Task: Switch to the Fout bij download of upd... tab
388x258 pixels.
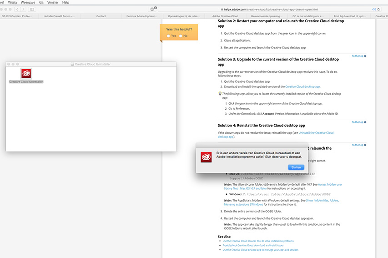Action: (x=349, y=16)
